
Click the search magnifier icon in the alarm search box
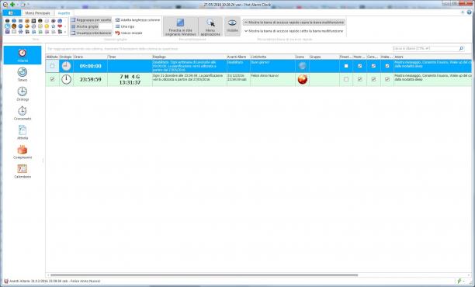(461, 48)
